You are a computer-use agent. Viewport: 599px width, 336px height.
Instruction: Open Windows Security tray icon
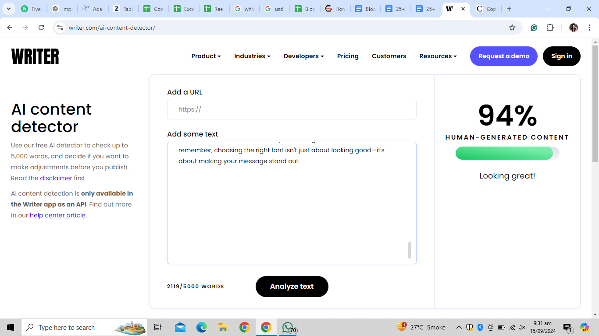pyautogui.click(x=470, y=327)
